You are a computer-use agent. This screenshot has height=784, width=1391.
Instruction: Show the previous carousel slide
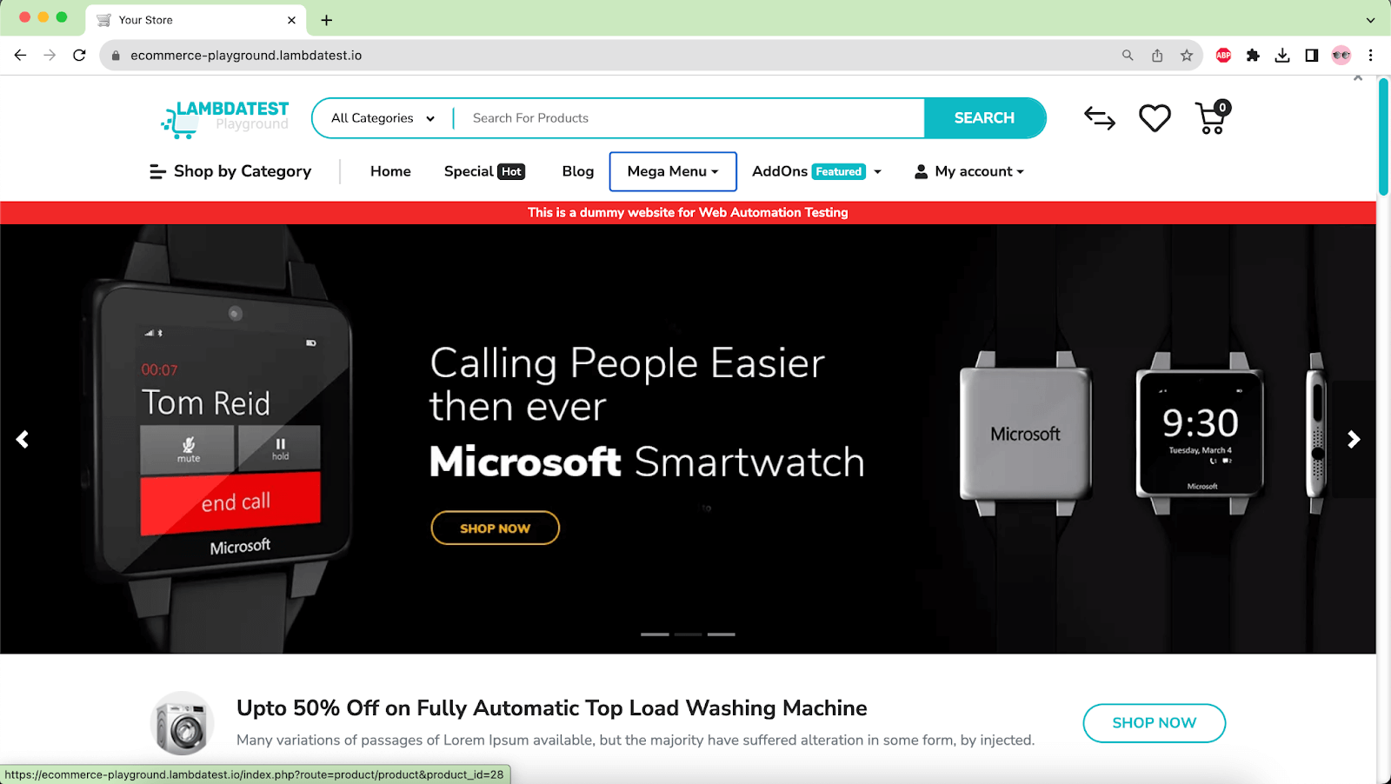click(x=23, y=440)
